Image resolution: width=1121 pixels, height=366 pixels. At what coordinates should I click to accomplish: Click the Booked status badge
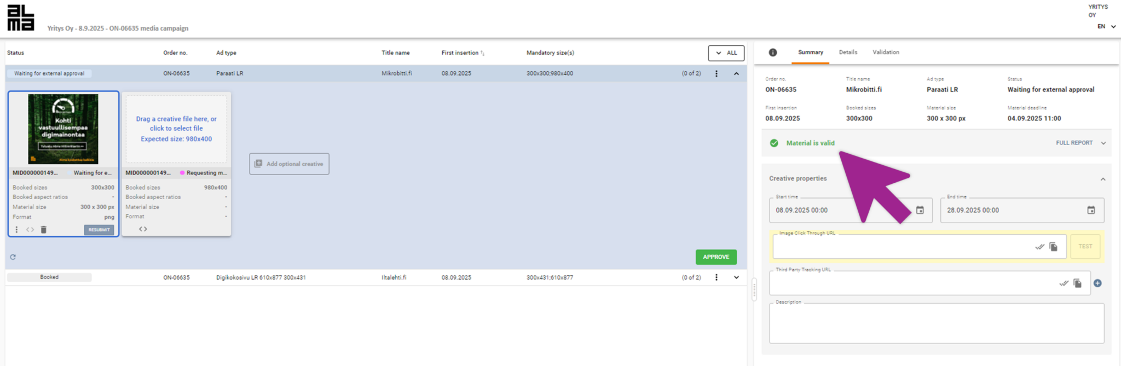coord(49,277)
